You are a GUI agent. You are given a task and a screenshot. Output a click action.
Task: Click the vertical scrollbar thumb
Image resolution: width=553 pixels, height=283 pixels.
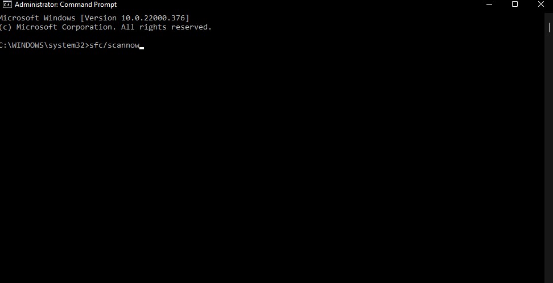pyautogui.click(x=550, y=27)
